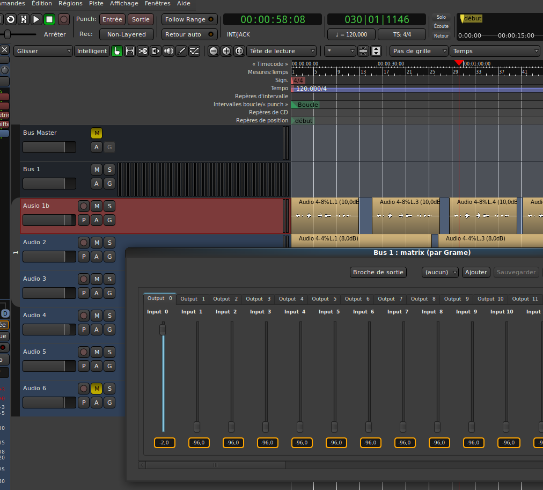The width and height of the screenshot is (543, 490).
Task: Switch to the Output 3 tab
Action: pos(259,299)
